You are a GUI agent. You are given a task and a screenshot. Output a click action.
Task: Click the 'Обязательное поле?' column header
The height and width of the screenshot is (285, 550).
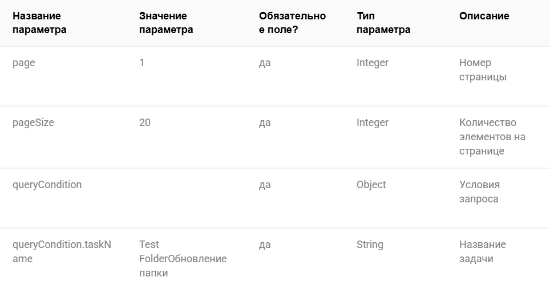292,23
